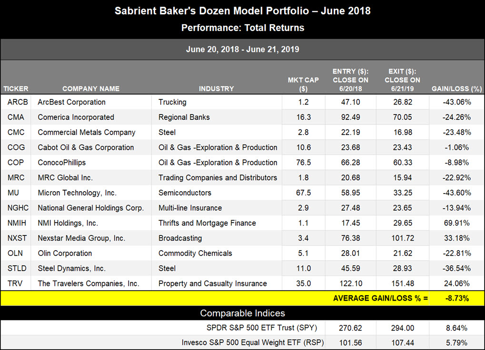485x350 pixels.
Task: Select the TRV ticker cell
Action: 15,283
